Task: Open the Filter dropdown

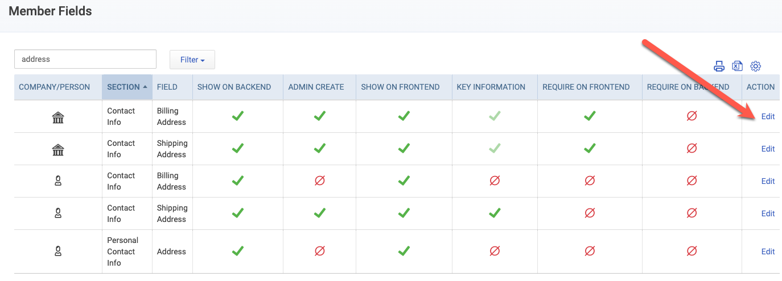Action: pyautogui.click(x=192, y=60)
